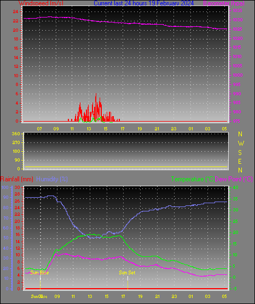
Task: Click the 100 tick on the humidity axis
Action: [x=5, y=187]
